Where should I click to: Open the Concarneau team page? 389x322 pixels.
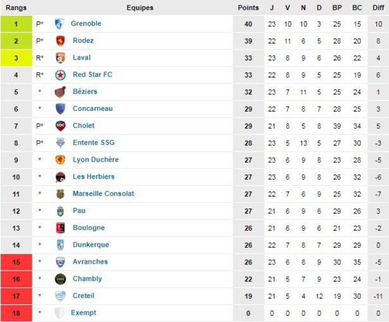92,109
